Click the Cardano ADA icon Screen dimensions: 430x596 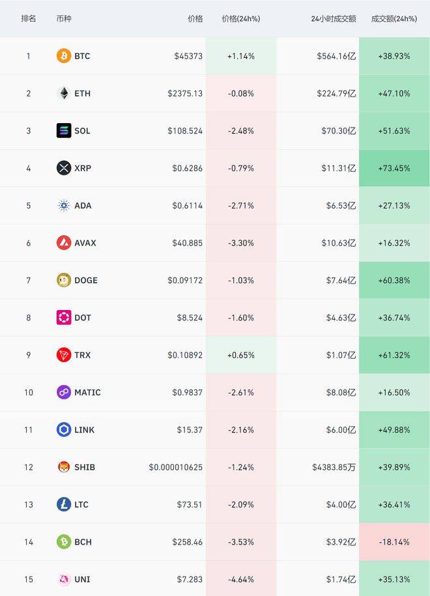click(x=64, y=206)
